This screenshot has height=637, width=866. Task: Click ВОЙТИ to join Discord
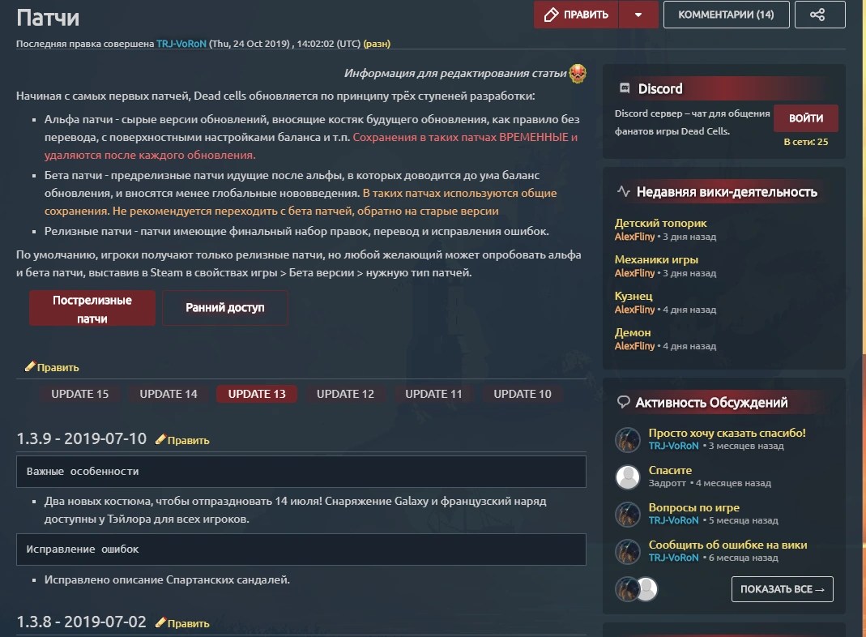pyautogui.click(x=806, y=118)
